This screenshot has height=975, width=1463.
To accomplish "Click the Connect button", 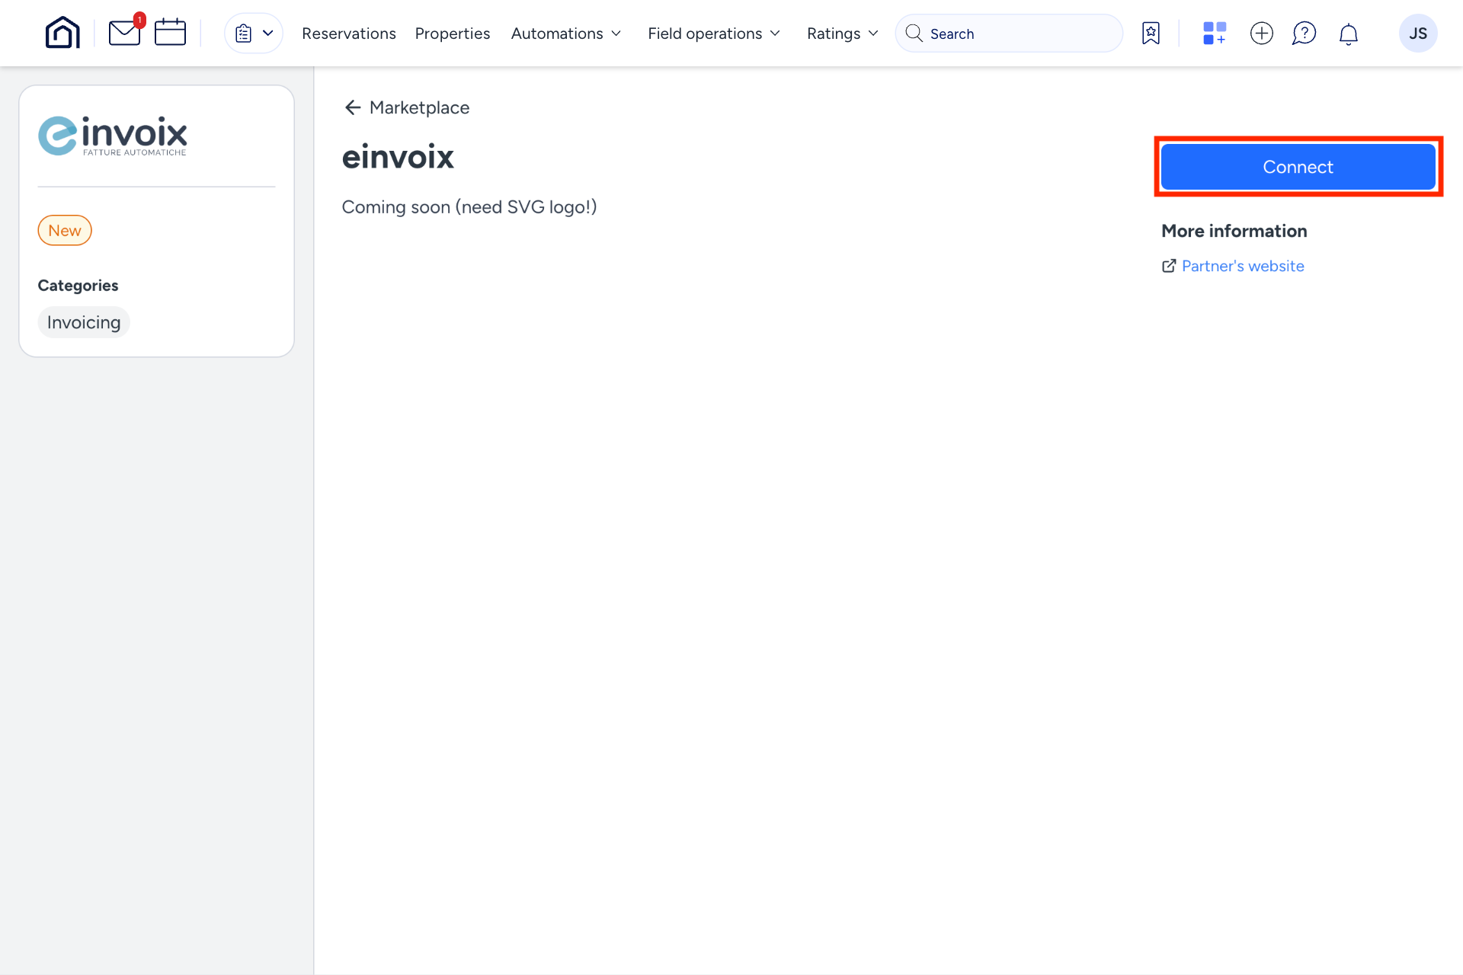I will [1298, 166].
